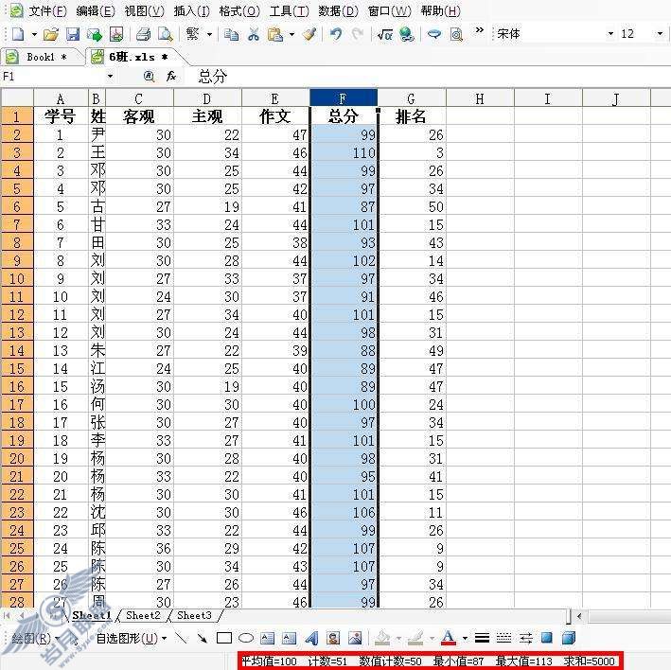Create a new blank workbook
The height and width of the screenshot is (670, 671).
coord(18,34)
